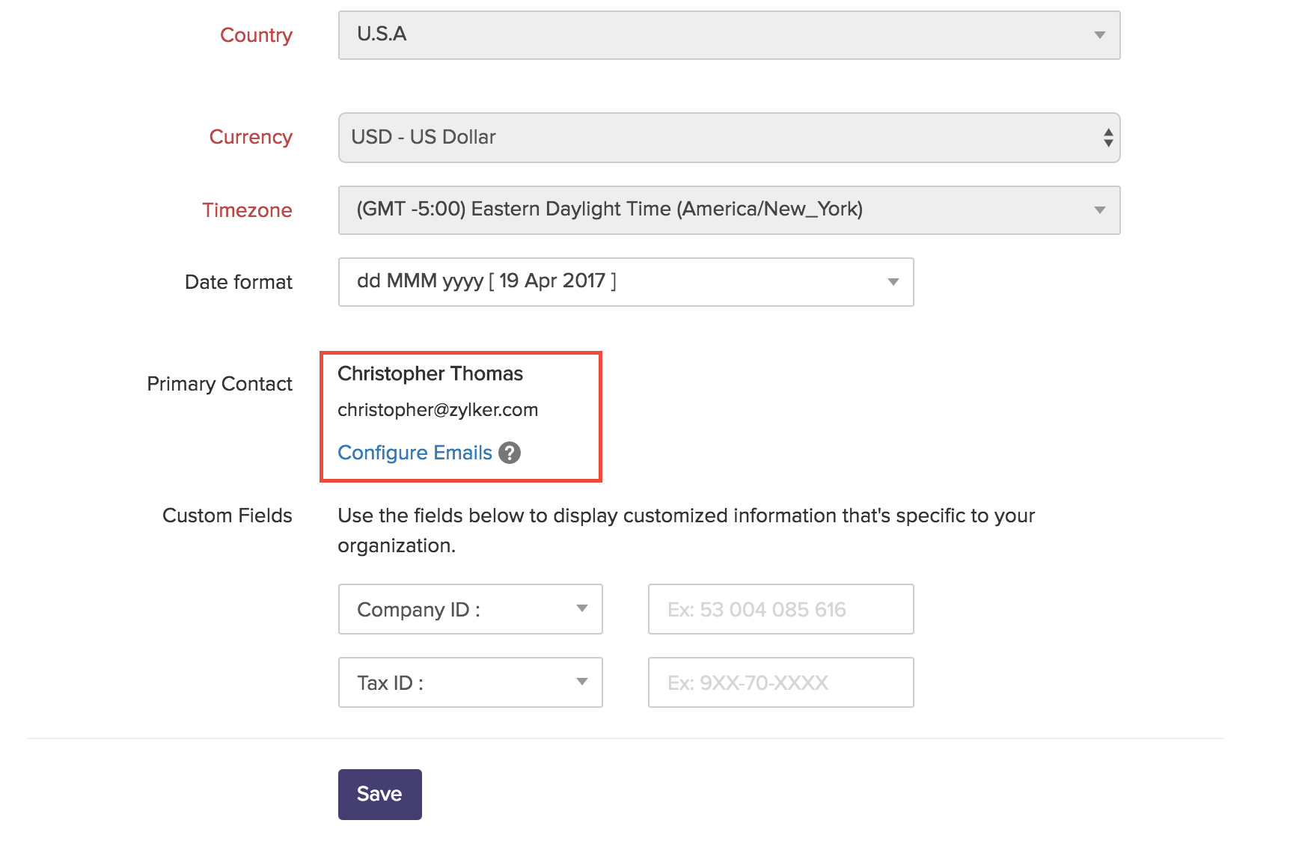Click the Timezone dropdown arrow icon

1099,210
